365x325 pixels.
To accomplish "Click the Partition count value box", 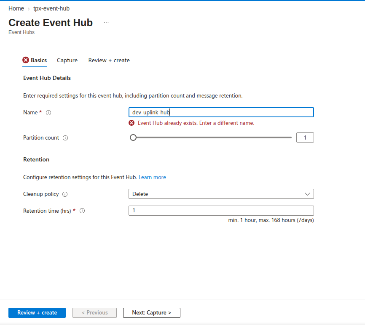I will click(305, 137).
